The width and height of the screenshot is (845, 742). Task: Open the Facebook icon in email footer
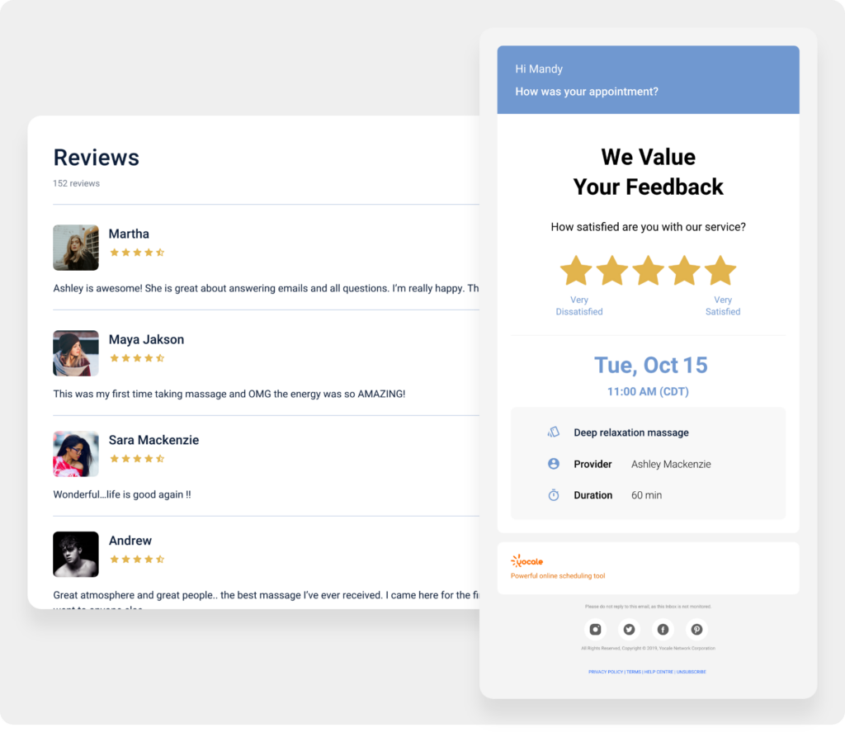click(x=663, y=629)
